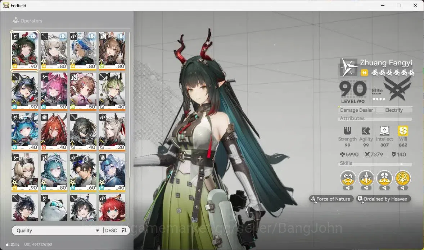
Task: Click the Agility attribute icon
Action: (x=366, y=131)
